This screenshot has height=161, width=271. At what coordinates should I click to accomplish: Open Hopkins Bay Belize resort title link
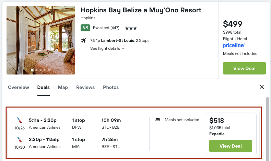pos(141,10)
